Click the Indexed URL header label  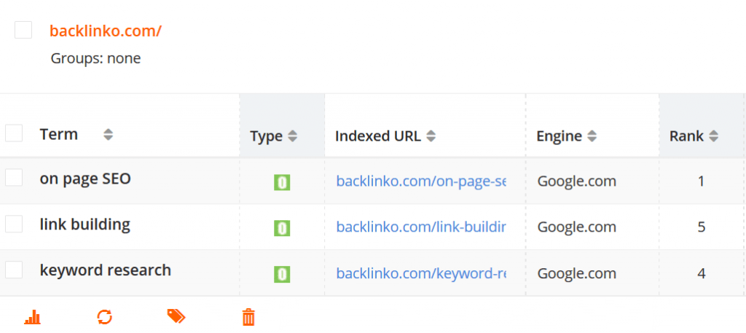(x=378, y=136)
